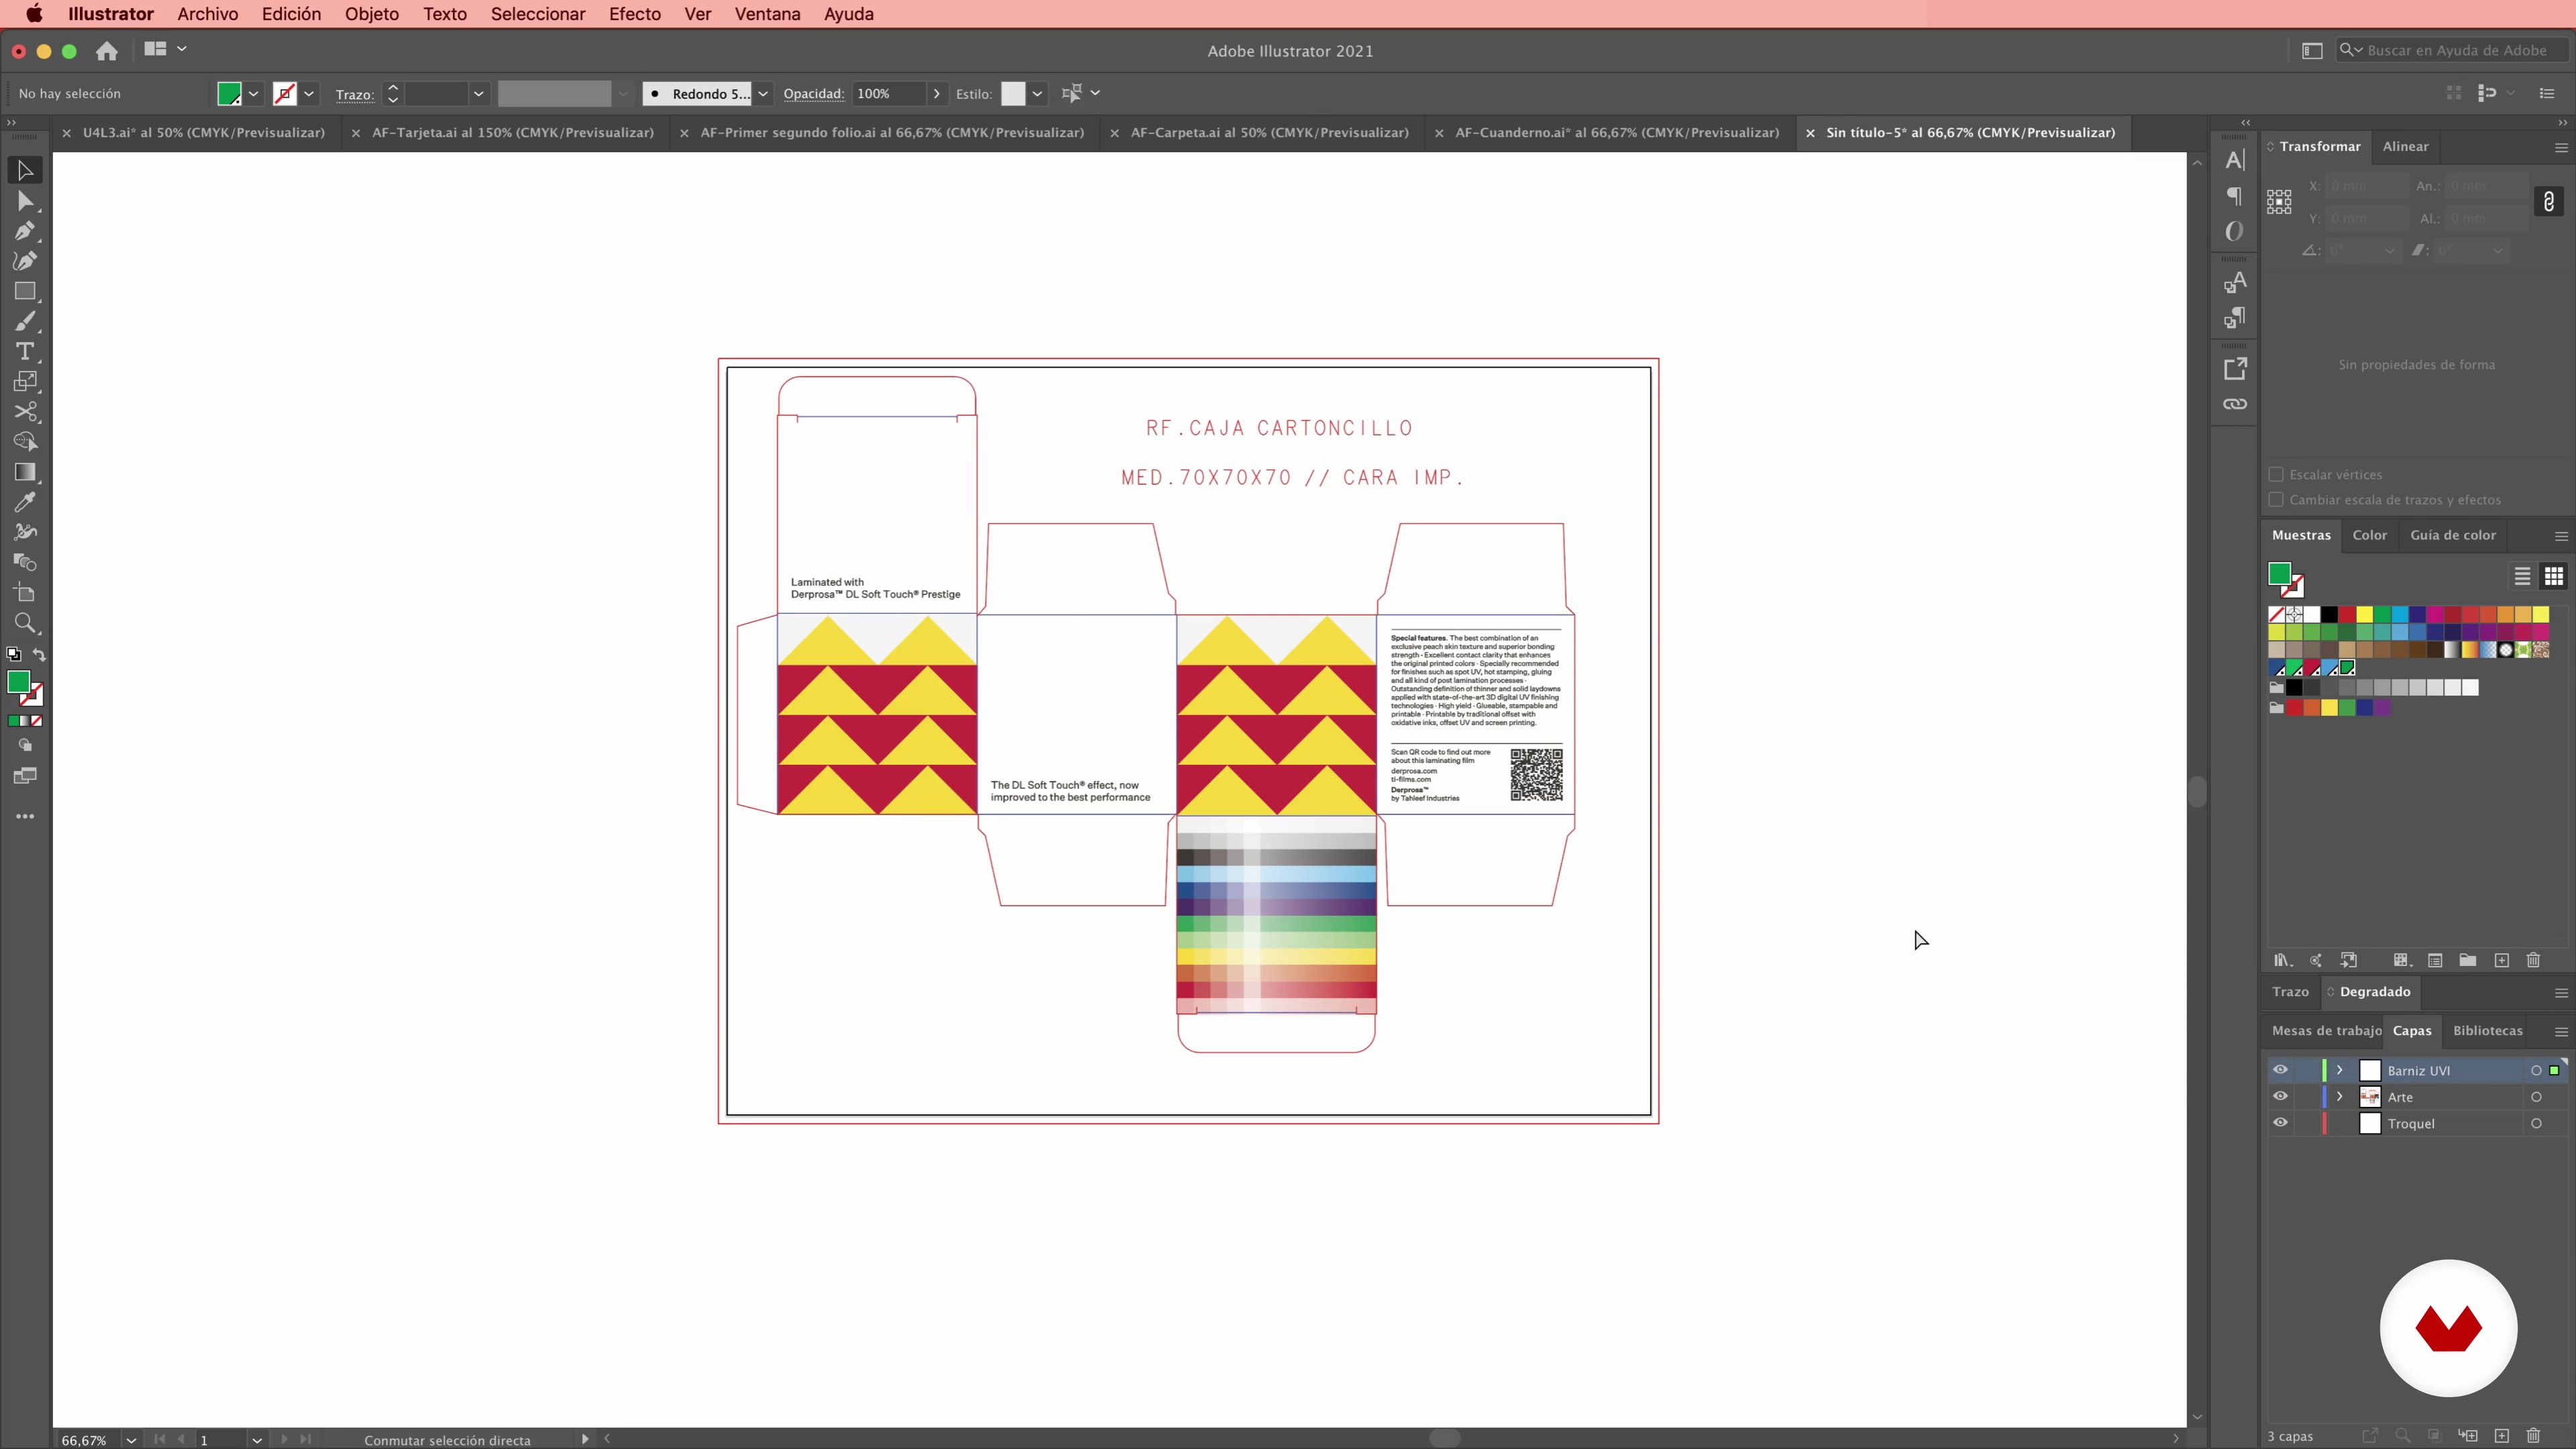Screen dimensions: 2576x1449
Task: Open artboard number dropdown
Action: [x=256, y=1440]
